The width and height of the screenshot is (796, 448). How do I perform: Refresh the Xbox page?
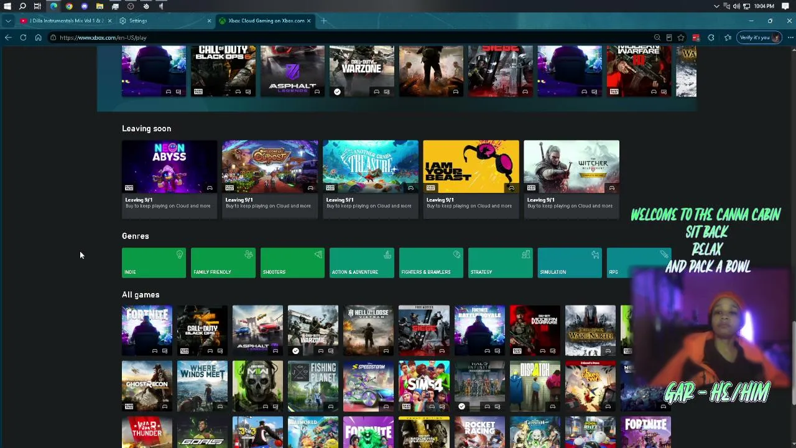coord(23,37)
